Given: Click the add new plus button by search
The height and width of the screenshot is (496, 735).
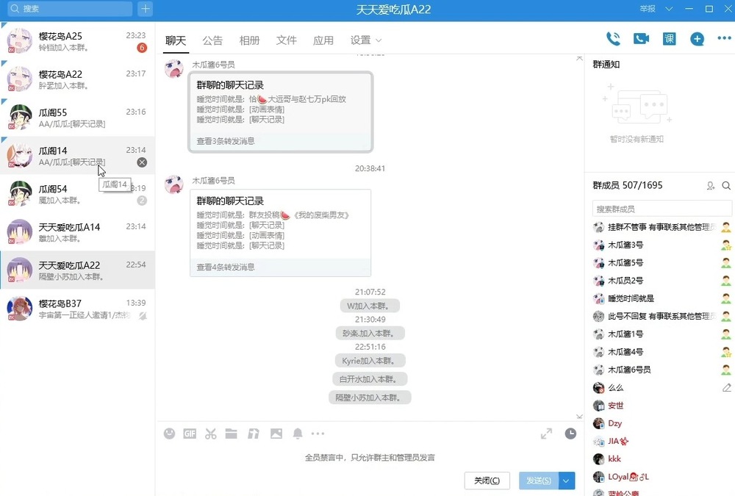Looking at the screenshot, I should [146, 8].
